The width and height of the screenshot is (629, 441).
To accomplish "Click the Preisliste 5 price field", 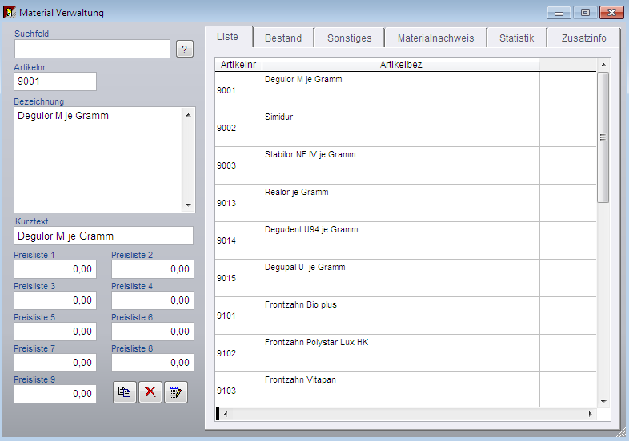I will click(x=55, y=332).
